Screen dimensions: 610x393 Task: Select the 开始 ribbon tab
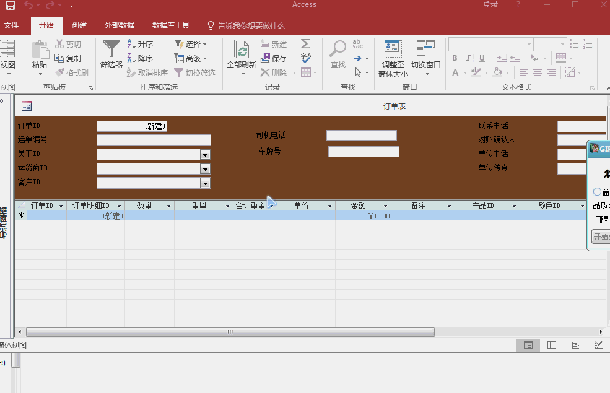click(x=46, y=25)
